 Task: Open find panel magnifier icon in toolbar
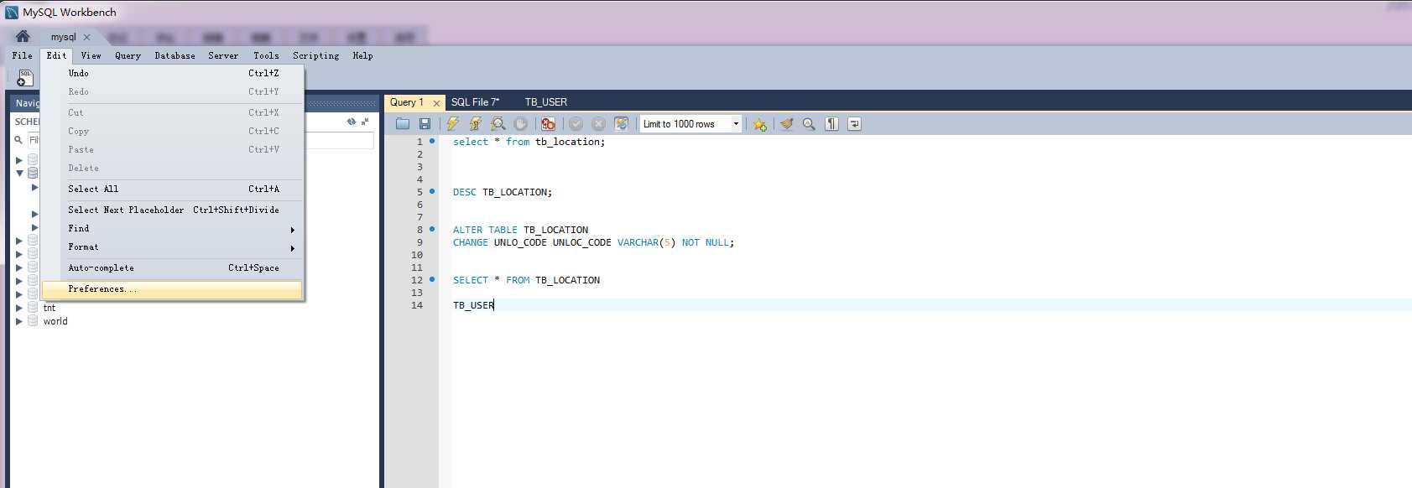tap(809, 124)
